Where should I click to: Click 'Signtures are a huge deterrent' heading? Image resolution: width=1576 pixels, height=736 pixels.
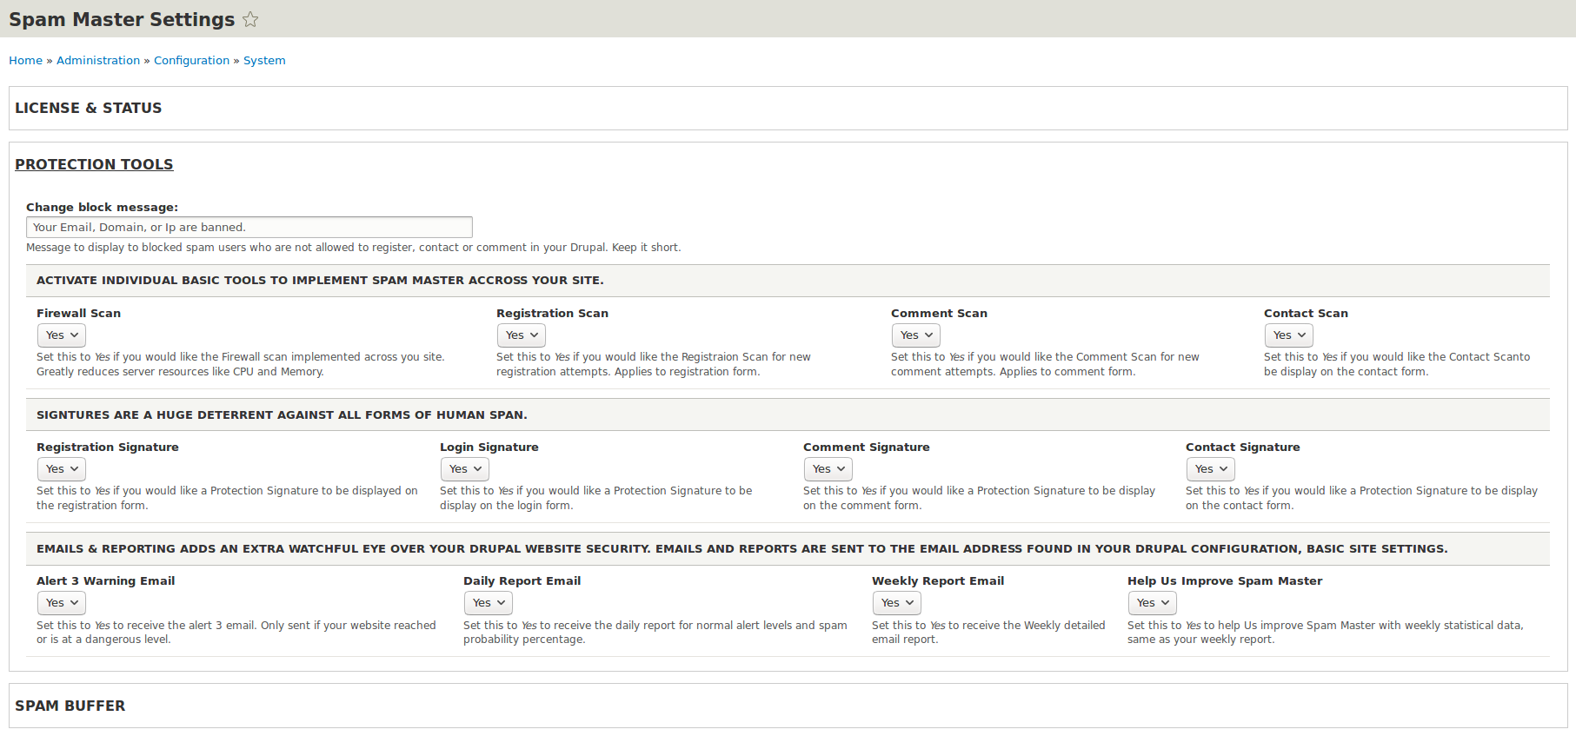click(x=282, y=414)
